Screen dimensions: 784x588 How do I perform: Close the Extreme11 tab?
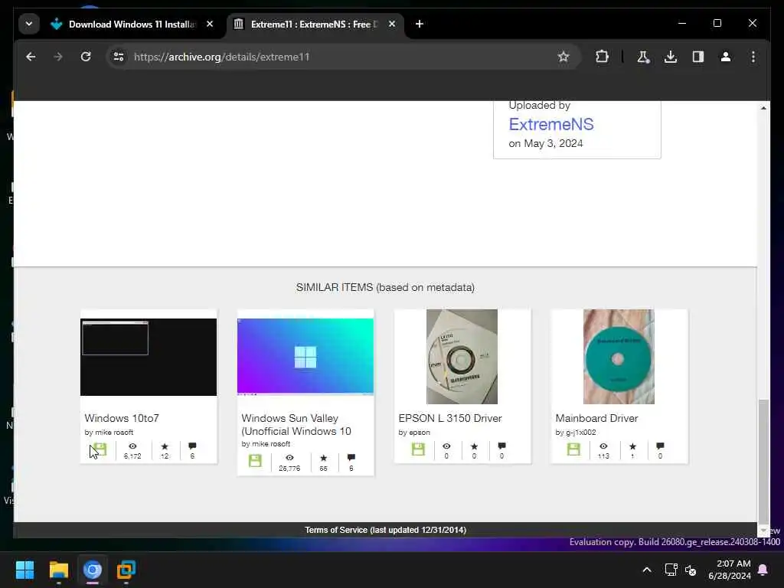coord(392,24)
